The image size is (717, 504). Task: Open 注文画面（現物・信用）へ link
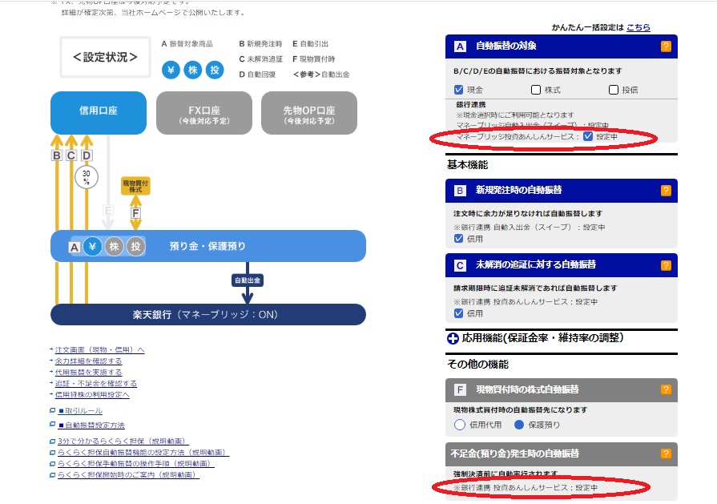(x=100, y=350)
